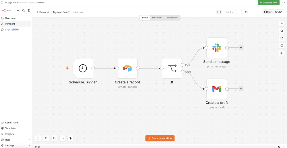Click the 191,101 star count

[278, 12]
